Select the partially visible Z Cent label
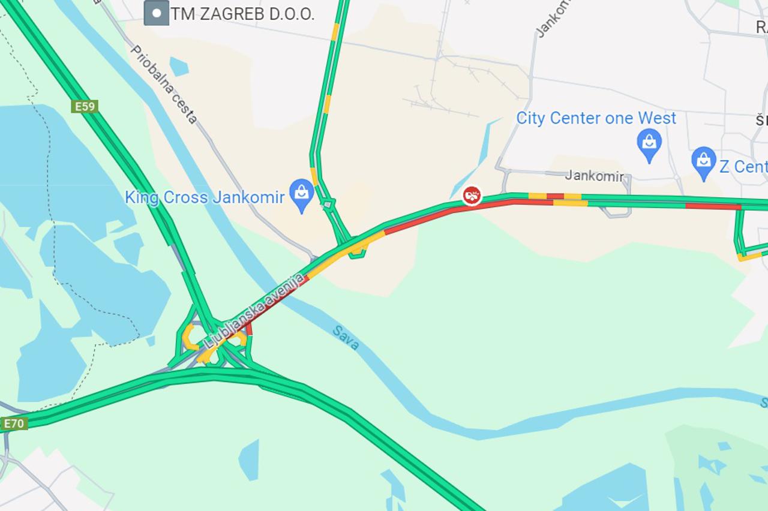This screenshot has height=511, width=768. 743,166
